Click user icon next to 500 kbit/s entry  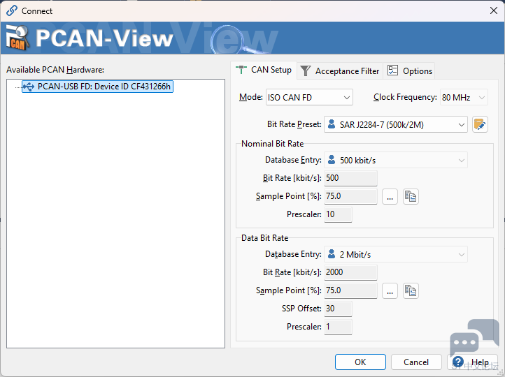332,159
